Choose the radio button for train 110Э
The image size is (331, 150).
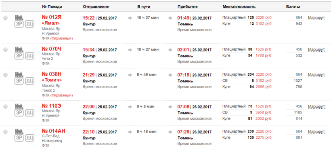click(6, 106)
